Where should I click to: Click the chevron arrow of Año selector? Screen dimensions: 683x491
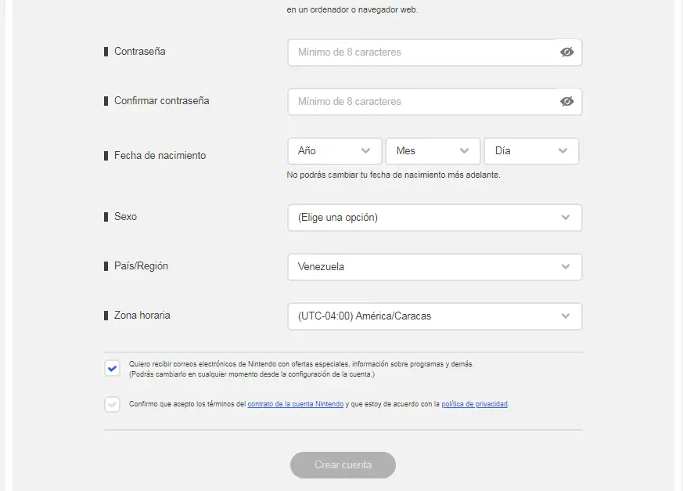click(365, 151)
